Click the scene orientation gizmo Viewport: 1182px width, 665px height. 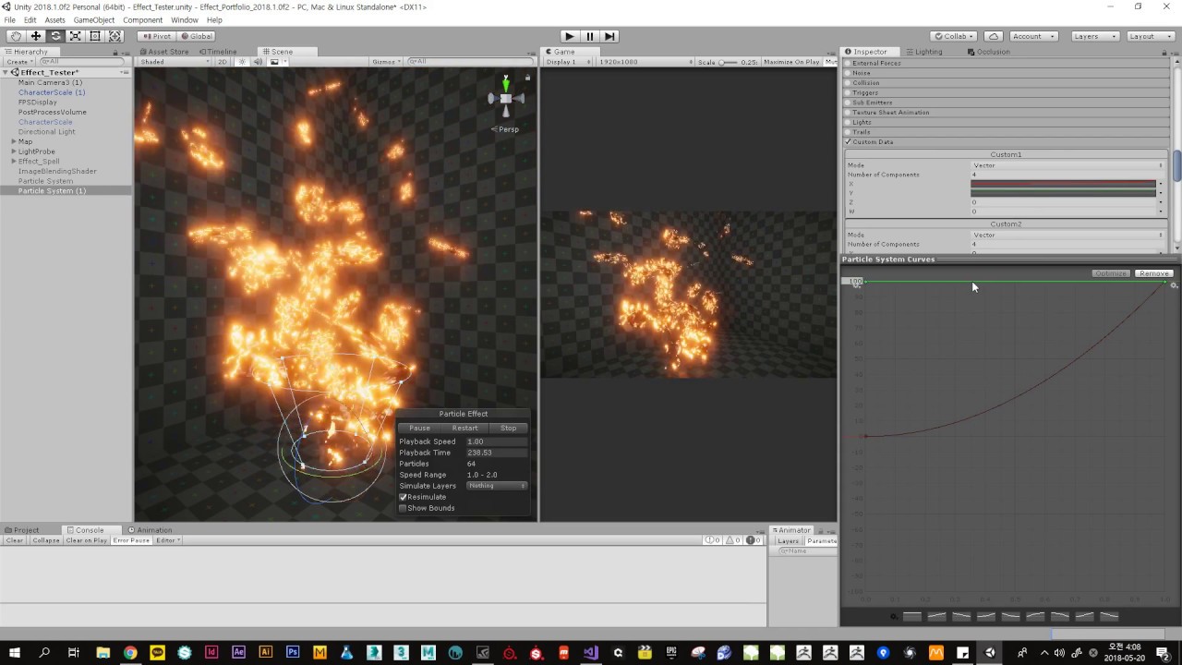[505, 97]
